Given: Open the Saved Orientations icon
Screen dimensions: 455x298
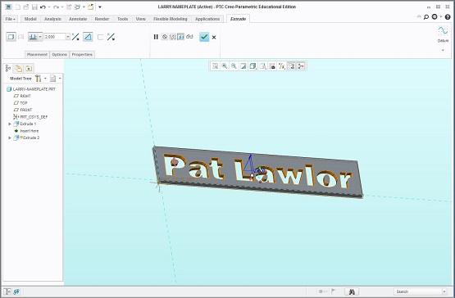Looking at the screenshot, I should pos(262,66).
